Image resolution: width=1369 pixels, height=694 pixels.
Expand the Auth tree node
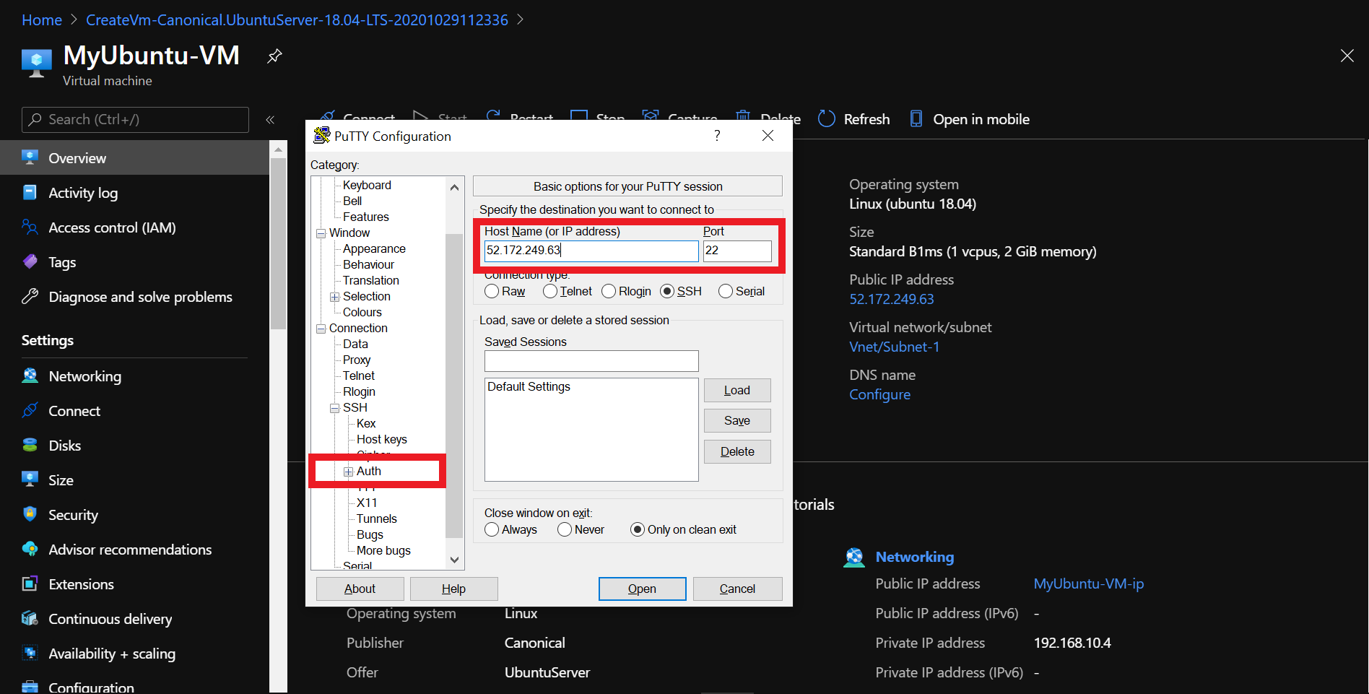[348, 472]
